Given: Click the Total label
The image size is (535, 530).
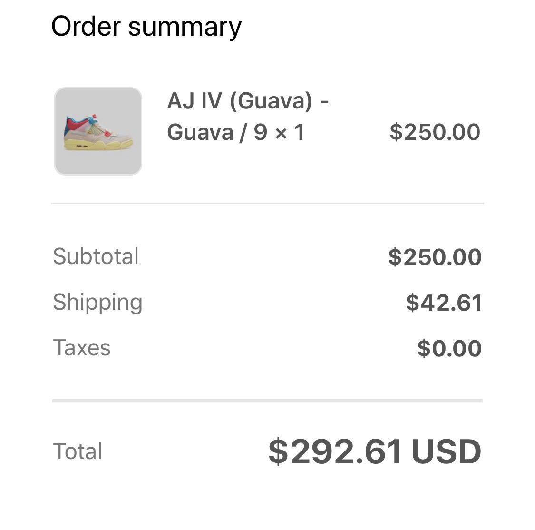Looking at the screenshot, I should [78, 451].
